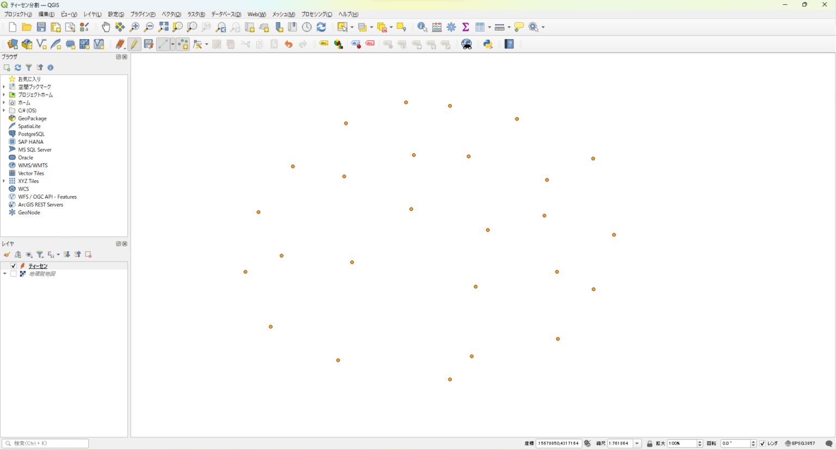Open the ベクタ menu

coord(171,14)
